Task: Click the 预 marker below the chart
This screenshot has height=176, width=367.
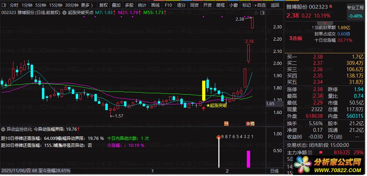Action: [226, 123]
